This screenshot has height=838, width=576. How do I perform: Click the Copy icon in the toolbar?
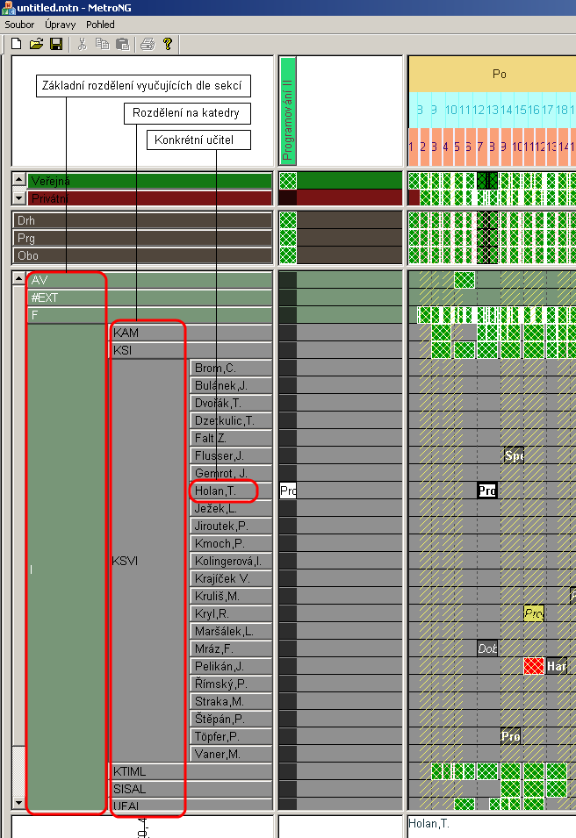click(x=102, y=43)
